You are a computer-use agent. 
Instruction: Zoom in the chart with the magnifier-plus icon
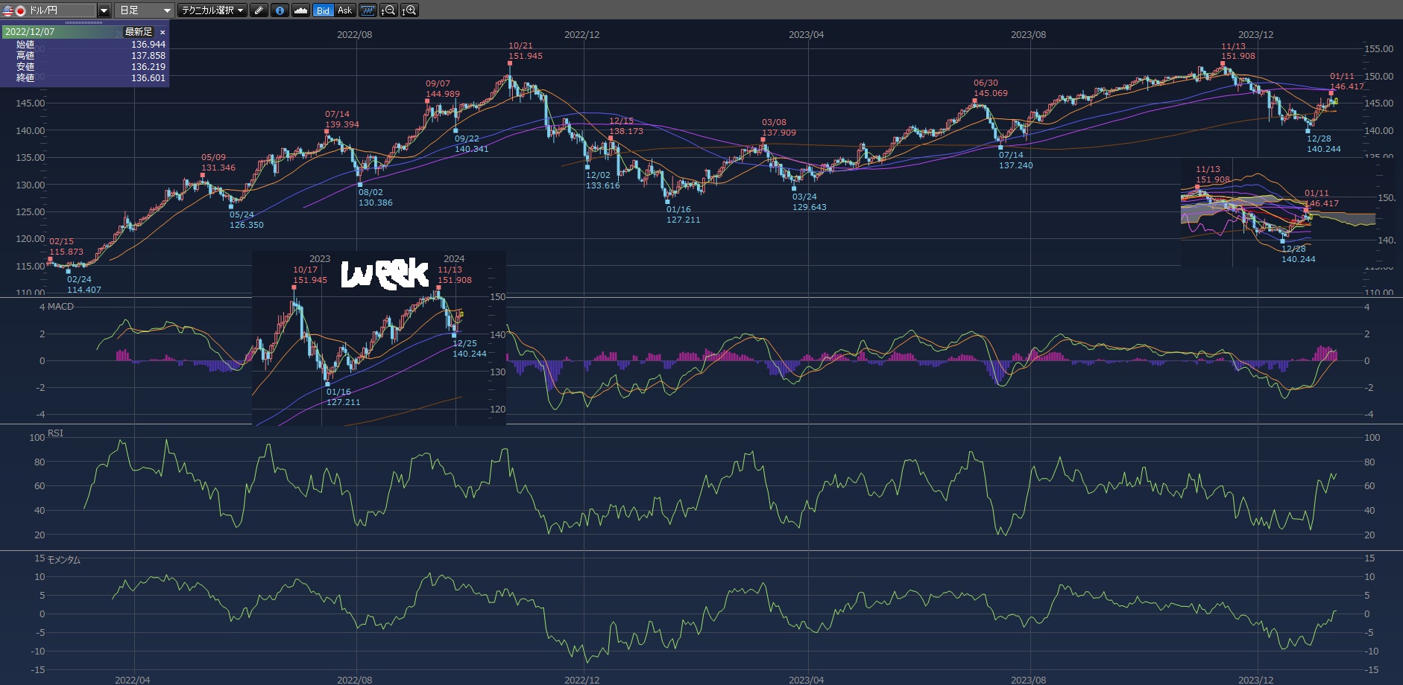(409, 10)
